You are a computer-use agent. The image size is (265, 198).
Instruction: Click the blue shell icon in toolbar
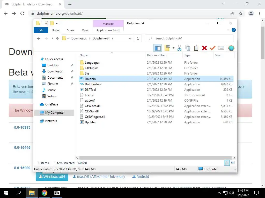coord(231,48)
